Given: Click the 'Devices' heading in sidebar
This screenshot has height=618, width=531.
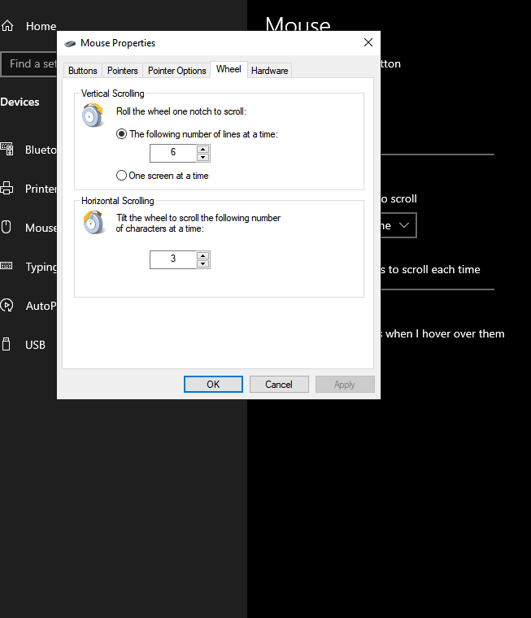Looking at the screenshot, I should click(20, 102).
